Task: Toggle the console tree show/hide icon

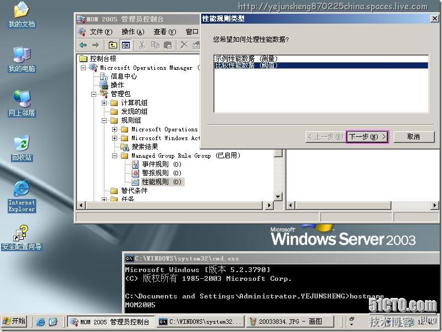Action: (126, 45)
